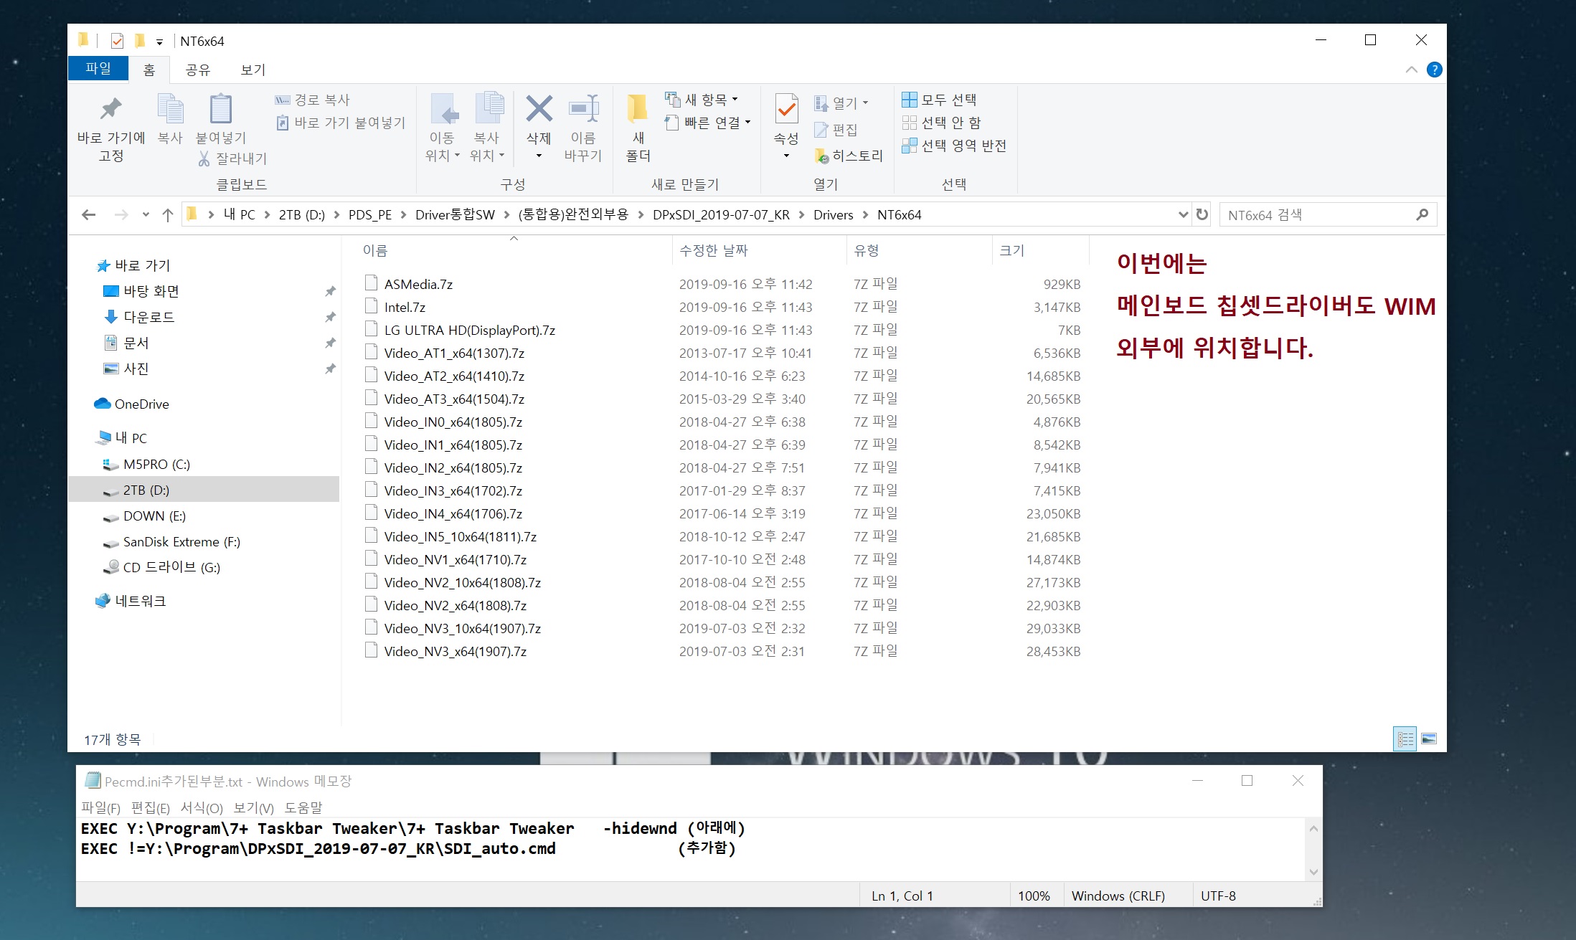Click Paste shortcut in the ribbon
This screenshot has width=1576, height=940.
pos(341,123)
